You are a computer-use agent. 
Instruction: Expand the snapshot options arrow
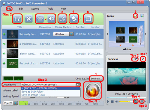[145, 101]
